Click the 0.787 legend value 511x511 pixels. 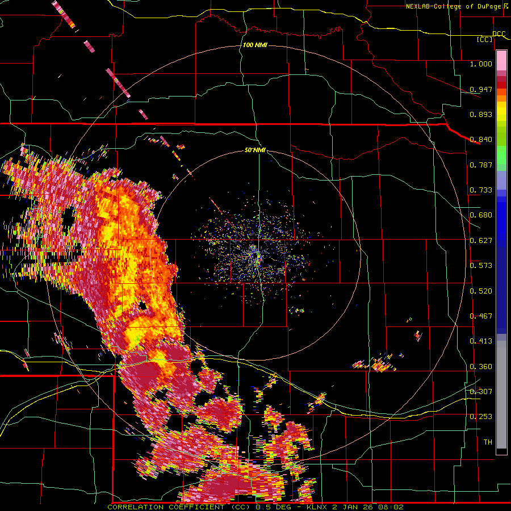pyautogui.click(x=481, y=165)
